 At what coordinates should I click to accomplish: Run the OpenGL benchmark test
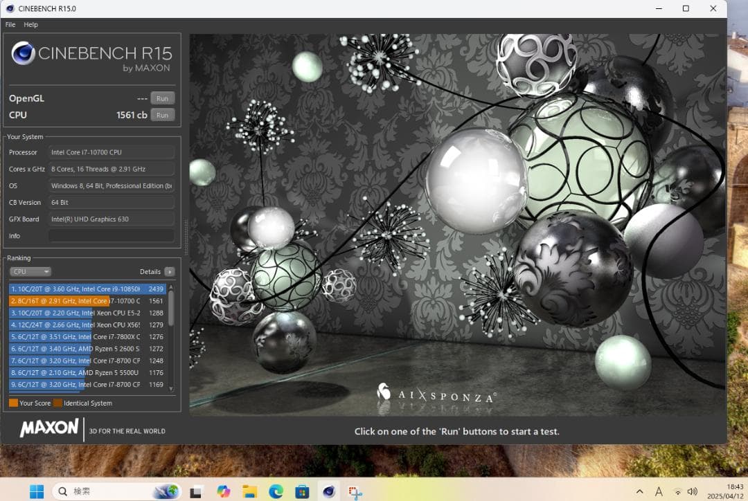162,98
